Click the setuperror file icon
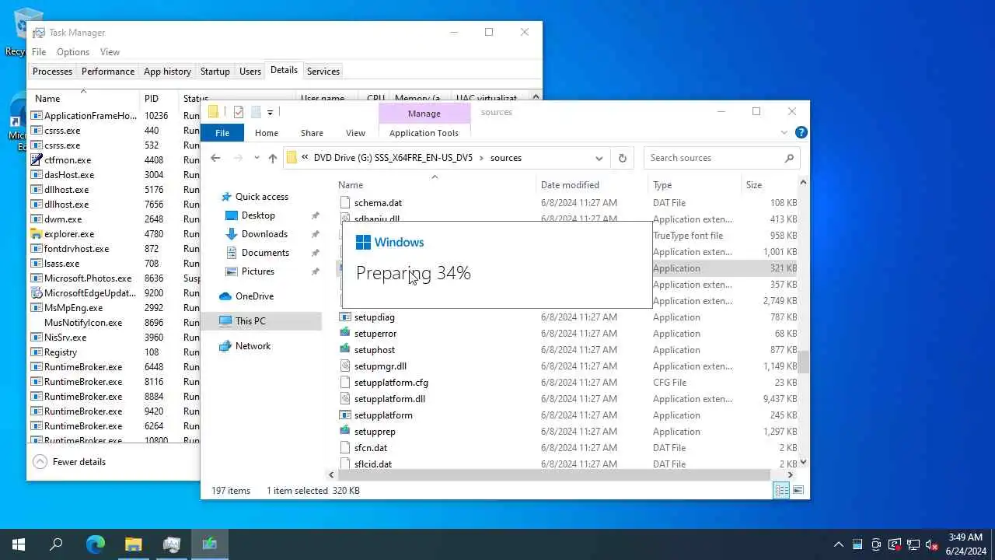The height and width of the screenshot is (560, 995). click(346, 334)
